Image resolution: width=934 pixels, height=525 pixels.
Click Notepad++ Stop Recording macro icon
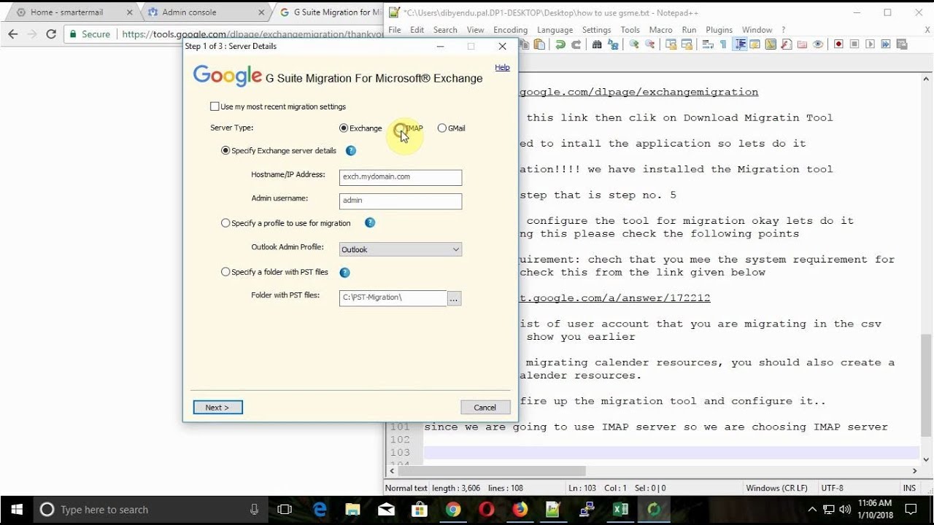tap(854, 44)
